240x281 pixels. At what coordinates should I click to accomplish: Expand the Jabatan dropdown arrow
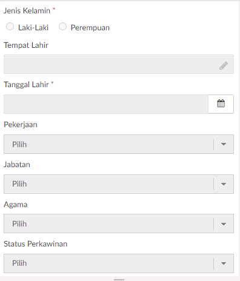click(x=224, y=184)
